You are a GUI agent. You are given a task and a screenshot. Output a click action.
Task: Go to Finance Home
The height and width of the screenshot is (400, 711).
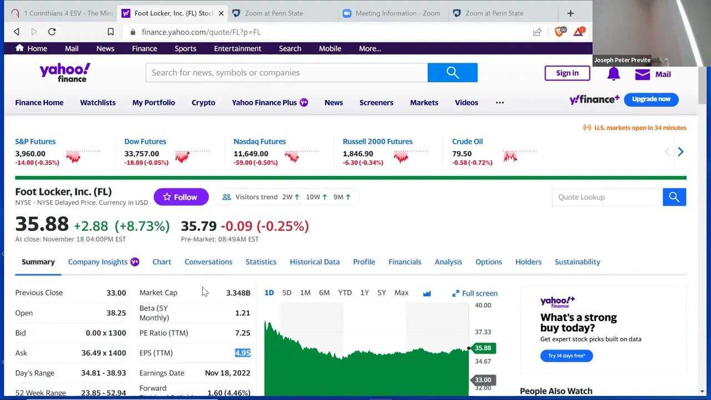click(39, 103)
